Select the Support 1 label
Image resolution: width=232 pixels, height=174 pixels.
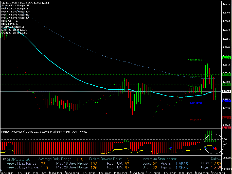pyautogui.click(x=195, y=119)
